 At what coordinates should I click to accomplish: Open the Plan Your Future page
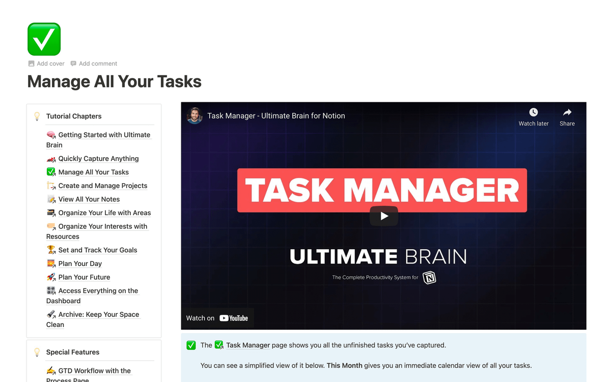tap(84, 277)
